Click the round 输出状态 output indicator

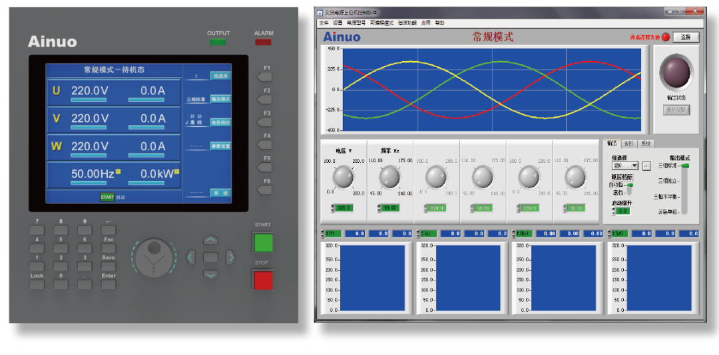pyautogui.click(x=676, y=71)
